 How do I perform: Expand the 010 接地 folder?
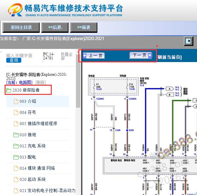click(37, 135)
